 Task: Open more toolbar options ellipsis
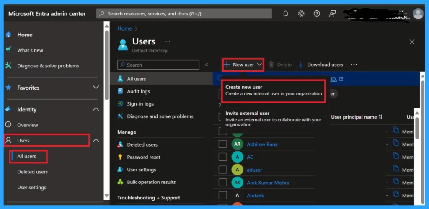coord(354,64)
